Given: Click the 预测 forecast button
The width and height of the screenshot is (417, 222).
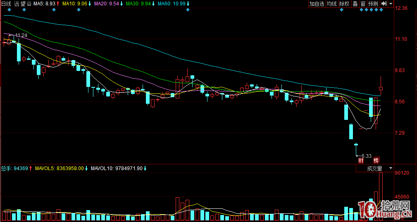Looking at the screenshot, I should [x=373, y=4].
